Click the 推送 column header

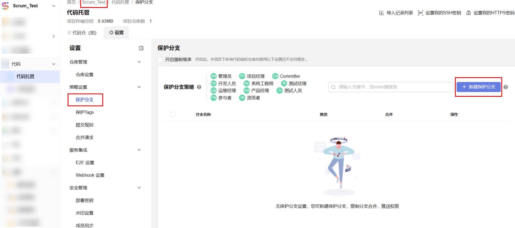324,114
